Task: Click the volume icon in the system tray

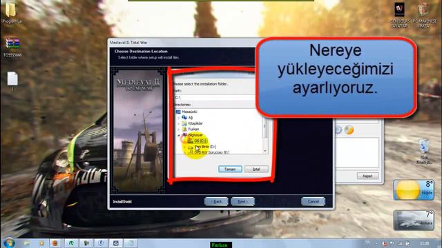Action: [x=407, y=243]
